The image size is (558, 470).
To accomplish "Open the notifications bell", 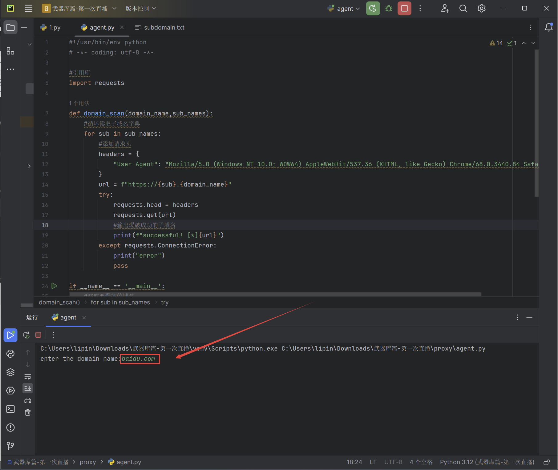I will pos(548,27).
